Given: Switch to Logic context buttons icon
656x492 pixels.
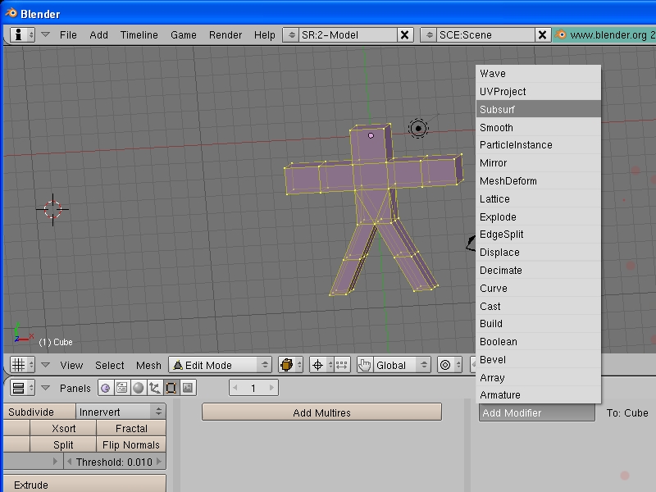Looking at the screenshot, I should coord(106,388).
